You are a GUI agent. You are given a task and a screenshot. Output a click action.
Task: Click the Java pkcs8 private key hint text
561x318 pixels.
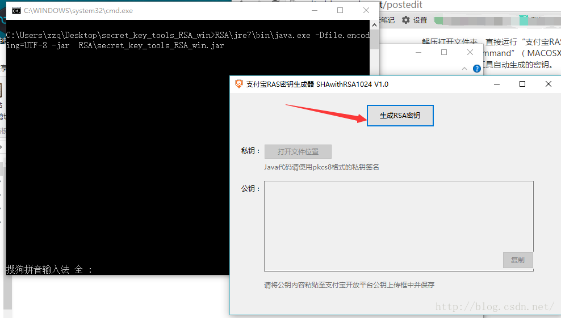click(321, 167)
